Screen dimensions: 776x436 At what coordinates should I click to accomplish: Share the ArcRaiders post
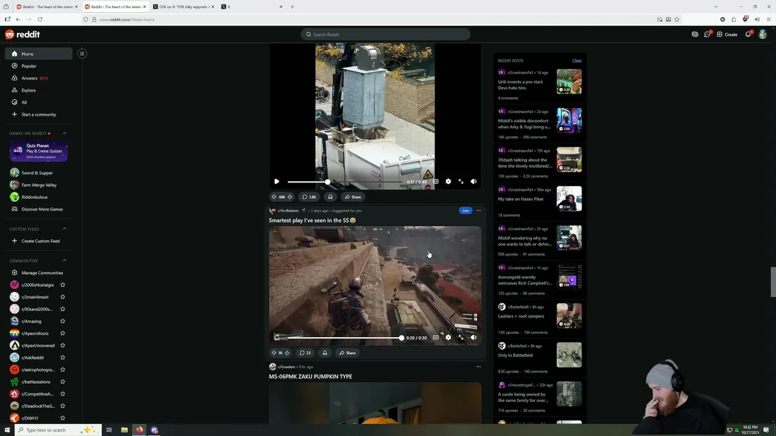point(347,352)
